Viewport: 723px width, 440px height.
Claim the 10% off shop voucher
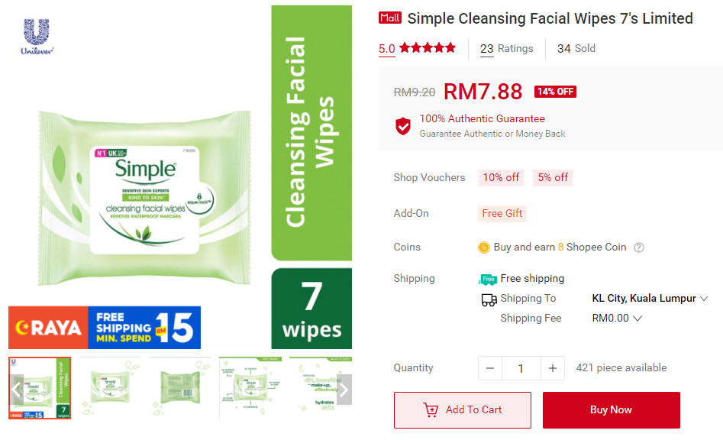[501, 177]
